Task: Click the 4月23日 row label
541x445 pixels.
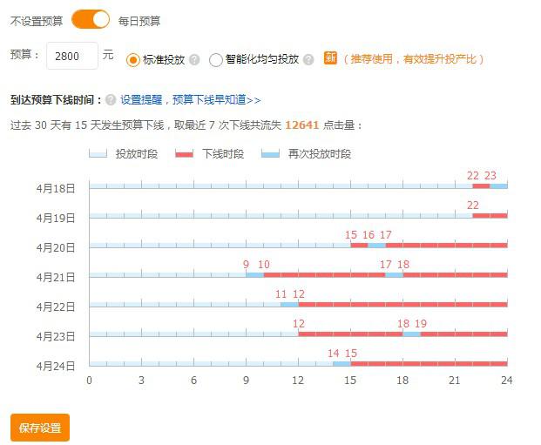Action: tap(56, 336)
